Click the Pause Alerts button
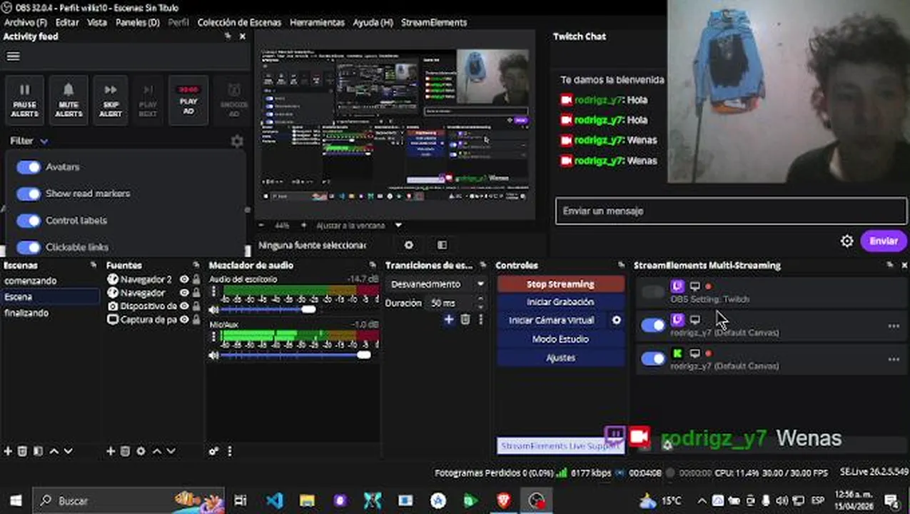This screenshot has width=910, height=514. [24, 101]
